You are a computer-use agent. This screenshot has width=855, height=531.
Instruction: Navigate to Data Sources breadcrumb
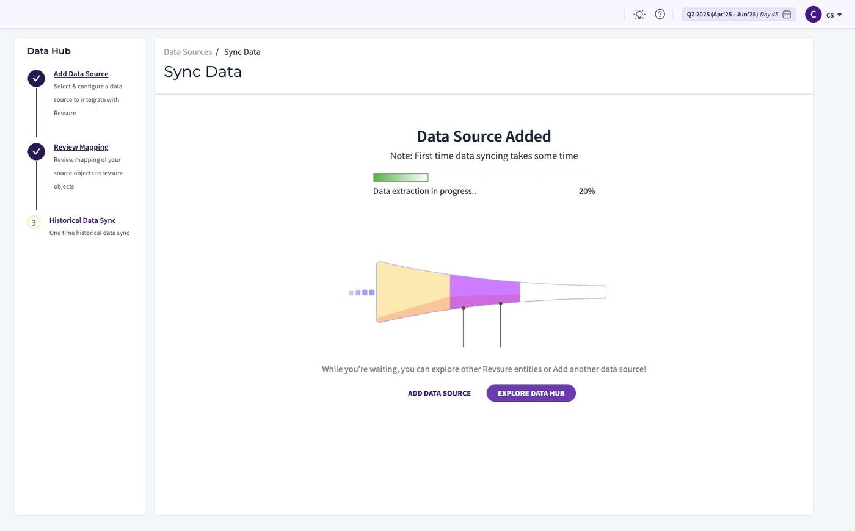pyautogui.click(x=187, y=52)
